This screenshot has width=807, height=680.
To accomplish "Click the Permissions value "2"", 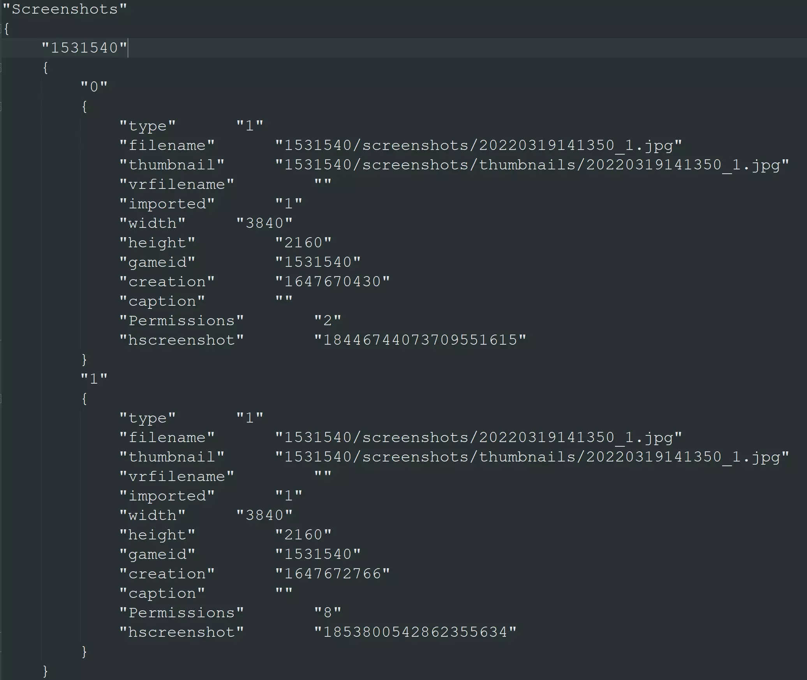I will click(x=328, y=321).
